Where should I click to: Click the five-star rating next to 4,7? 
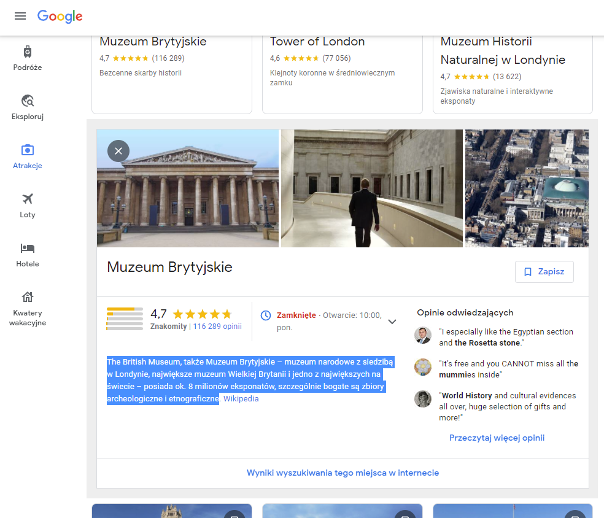(x=202, y=314)
